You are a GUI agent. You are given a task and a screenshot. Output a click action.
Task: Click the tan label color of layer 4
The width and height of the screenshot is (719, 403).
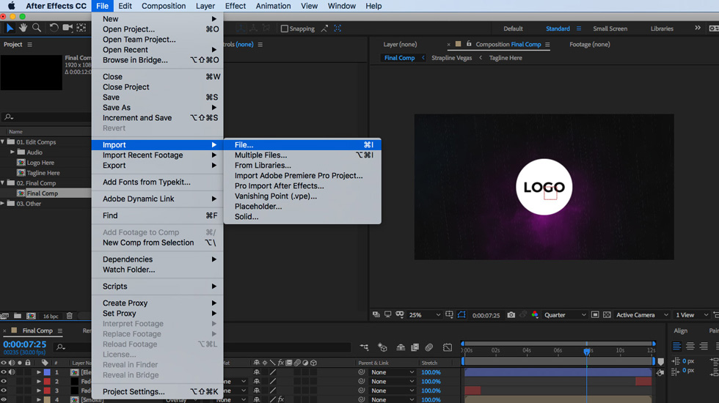tap(47, 400)
